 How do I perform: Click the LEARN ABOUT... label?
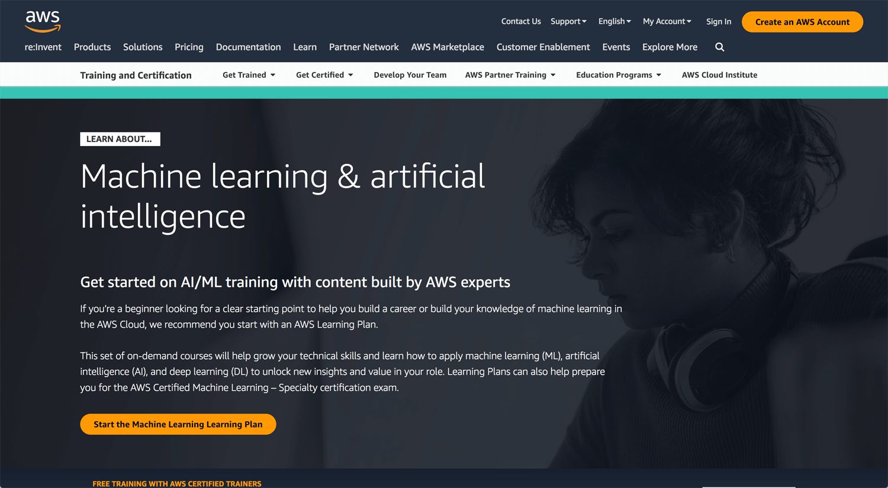pyautogui.click(x=120, y=139)
